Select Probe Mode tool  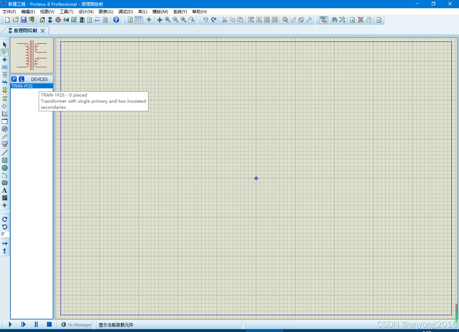(x=5, y=136)
